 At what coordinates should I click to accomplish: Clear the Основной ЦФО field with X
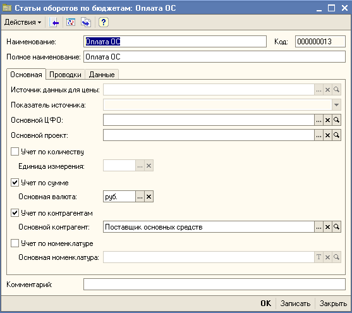click(x=327, y=120)
